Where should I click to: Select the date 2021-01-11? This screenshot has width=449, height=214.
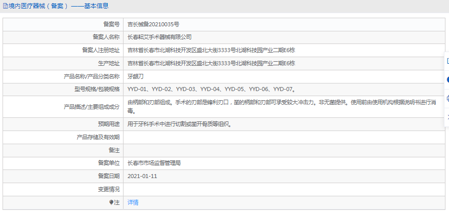pos(142,176)
